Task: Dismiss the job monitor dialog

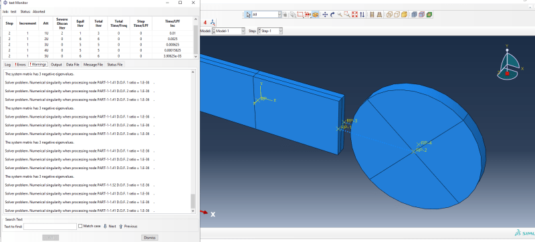Action: click(x=149, y=237)
